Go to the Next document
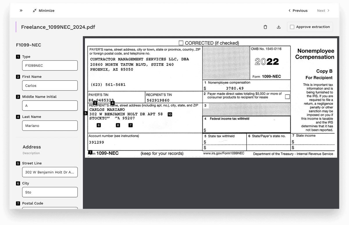349x225 pixels. point(323,10)
